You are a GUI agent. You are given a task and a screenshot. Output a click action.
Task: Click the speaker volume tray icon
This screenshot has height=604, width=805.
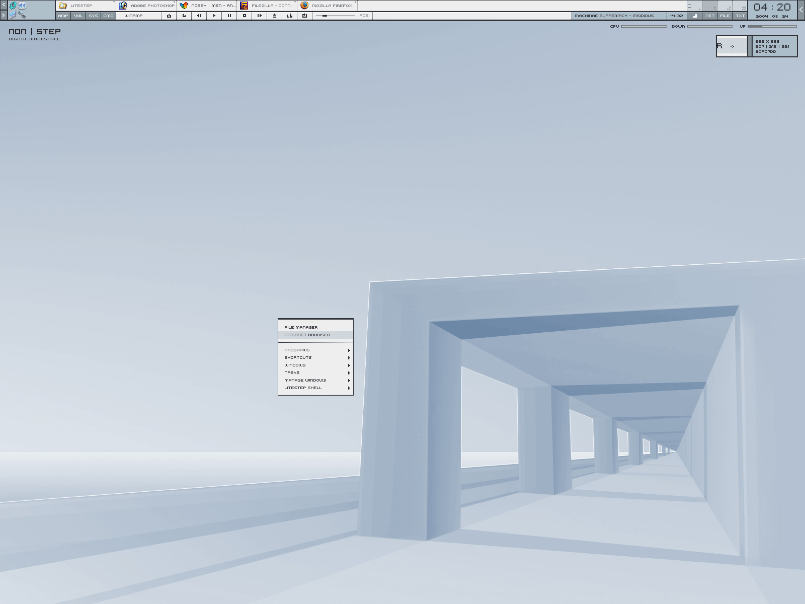coord(22,6)
